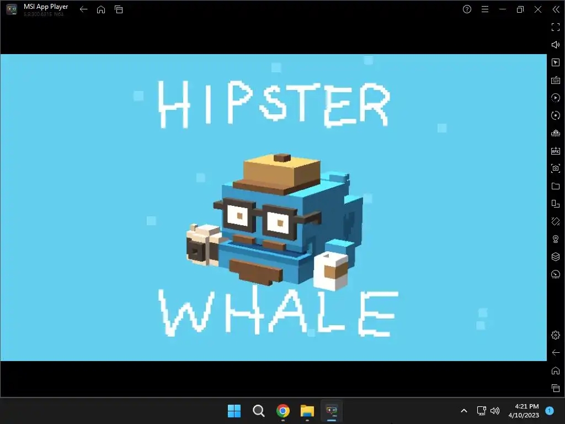Open the hamburger menu in the title bar
This screenshot has height=424, width=565.
pyautogui.click(x=485, y=9)
